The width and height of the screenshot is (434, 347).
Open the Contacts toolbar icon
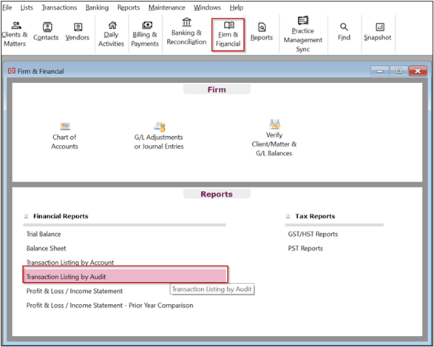46,32
